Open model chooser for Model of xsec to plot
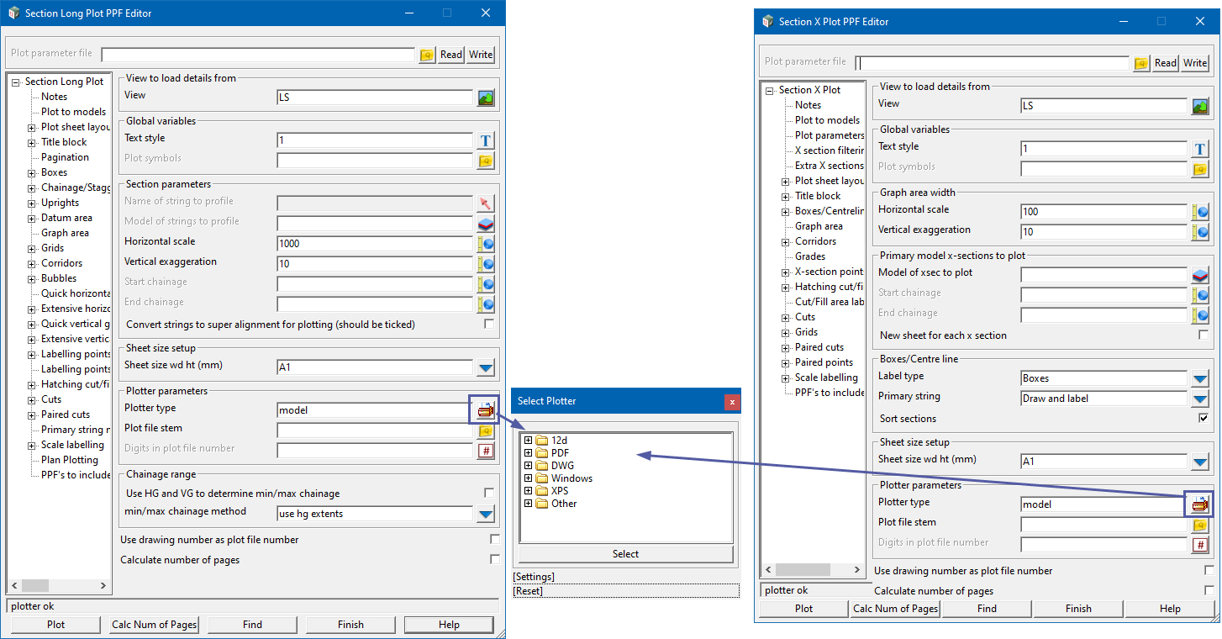1222x639 pixels. [1200, 275]
